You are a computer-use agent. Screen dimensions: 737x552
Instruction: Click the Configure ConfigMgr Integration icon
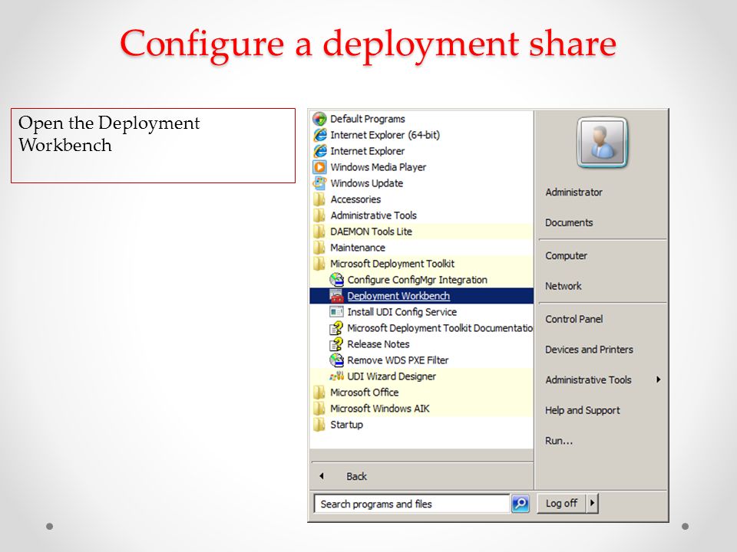point(336,280)
